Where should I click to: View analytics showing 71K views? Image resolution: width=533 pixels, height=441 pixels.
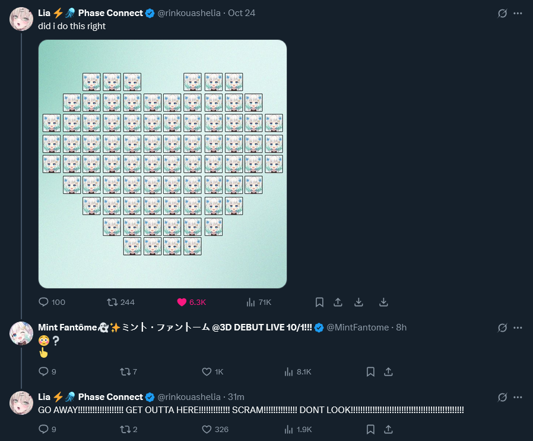[x=250, y=302]
